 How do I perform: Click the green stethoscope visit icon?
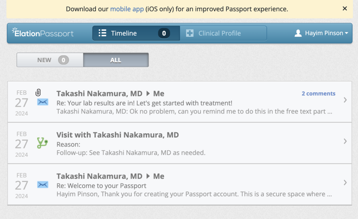[x=42, y=143]
